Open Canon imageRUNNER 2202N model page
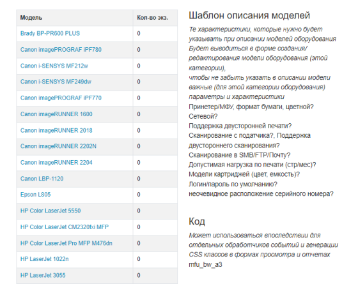The image size is (358, 284). click(58, 146)
